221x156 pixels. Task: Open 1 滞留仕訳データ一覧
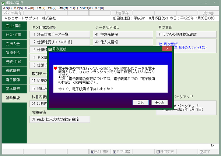tap(60, 35)
